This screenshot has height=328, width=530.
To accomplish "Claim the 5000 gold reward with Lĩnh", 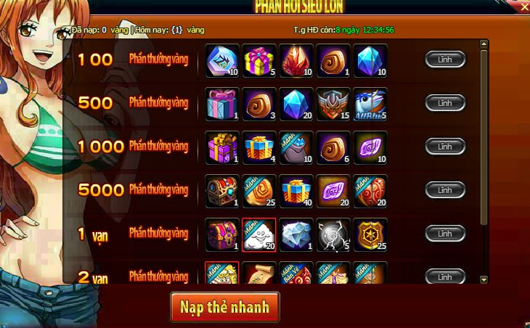I will click(x=445, y=190).
